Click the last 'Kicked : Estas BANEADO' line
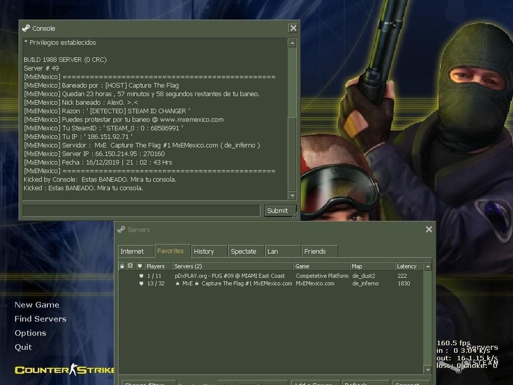Screen dimensions: 513x385 point(84,188)
